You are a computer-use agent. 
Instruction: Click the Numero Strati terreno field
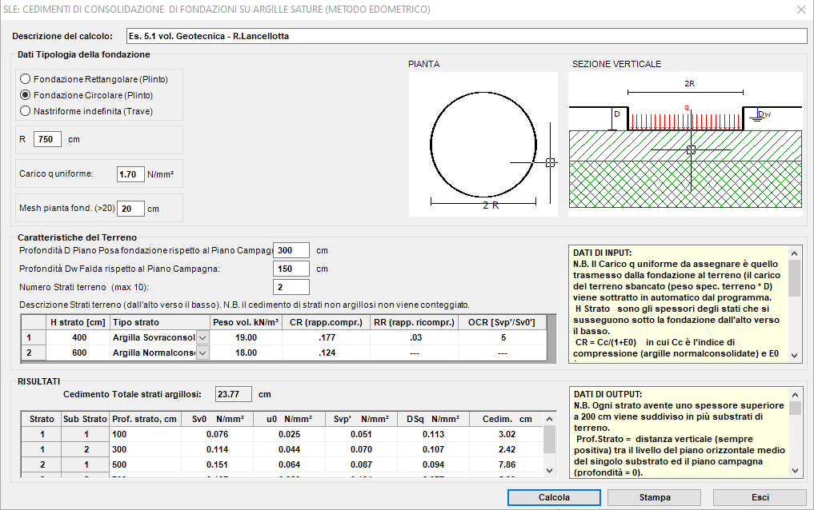point(291,287)
